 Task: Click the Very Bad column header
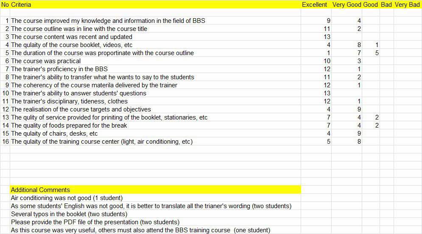[408, 5]
